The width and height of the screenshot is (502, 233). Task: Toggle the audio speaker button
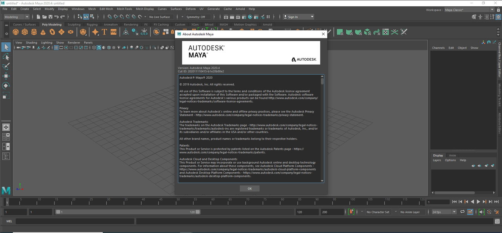tap(482, 212)
